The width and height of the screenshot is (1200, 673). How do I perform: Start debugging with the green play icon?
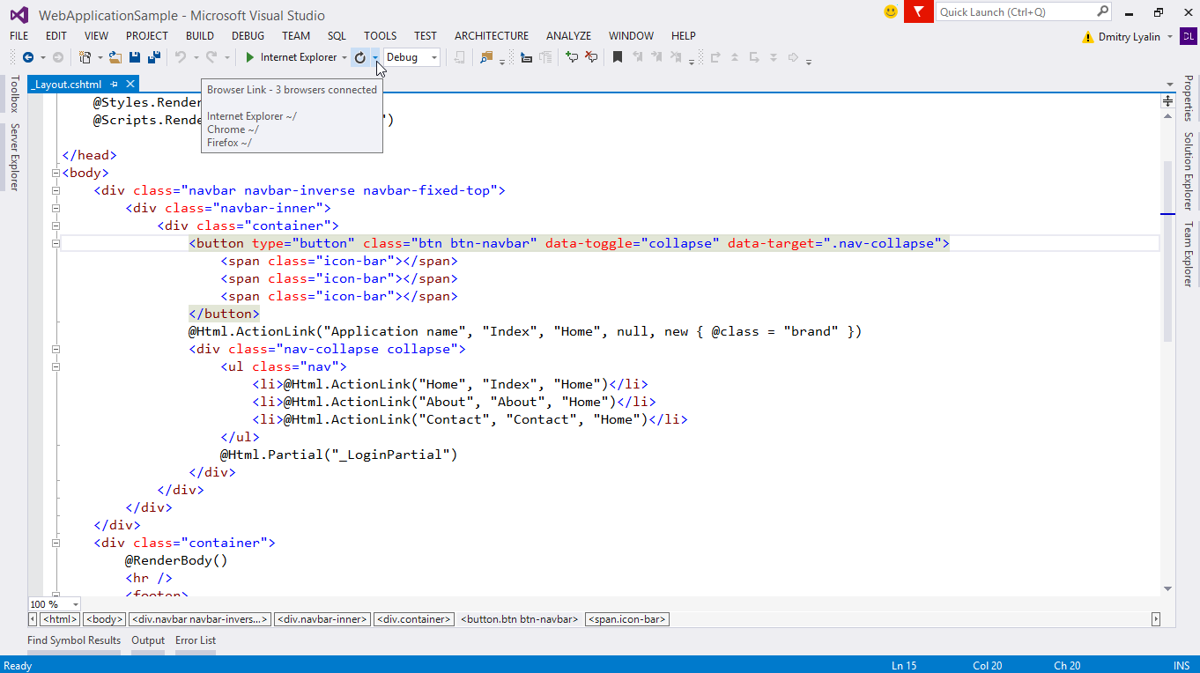[x=250, y=57]
